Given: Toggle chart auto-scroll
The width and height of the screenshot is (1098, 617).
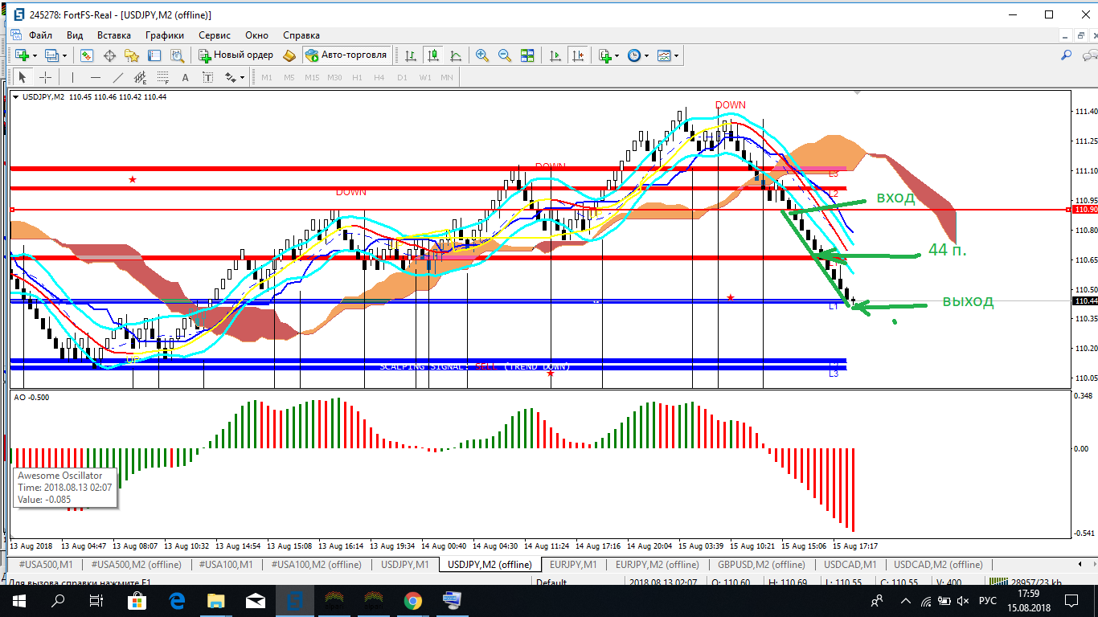Looking at the screenshot, I should point(555,55).
